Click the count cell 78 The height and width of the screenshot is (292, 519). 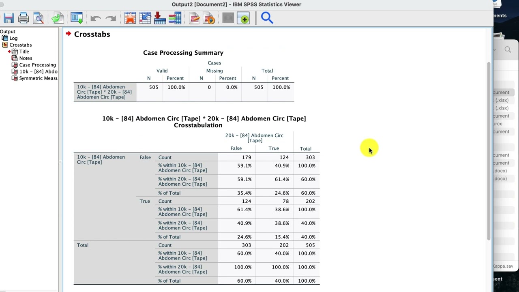[286, 201]
